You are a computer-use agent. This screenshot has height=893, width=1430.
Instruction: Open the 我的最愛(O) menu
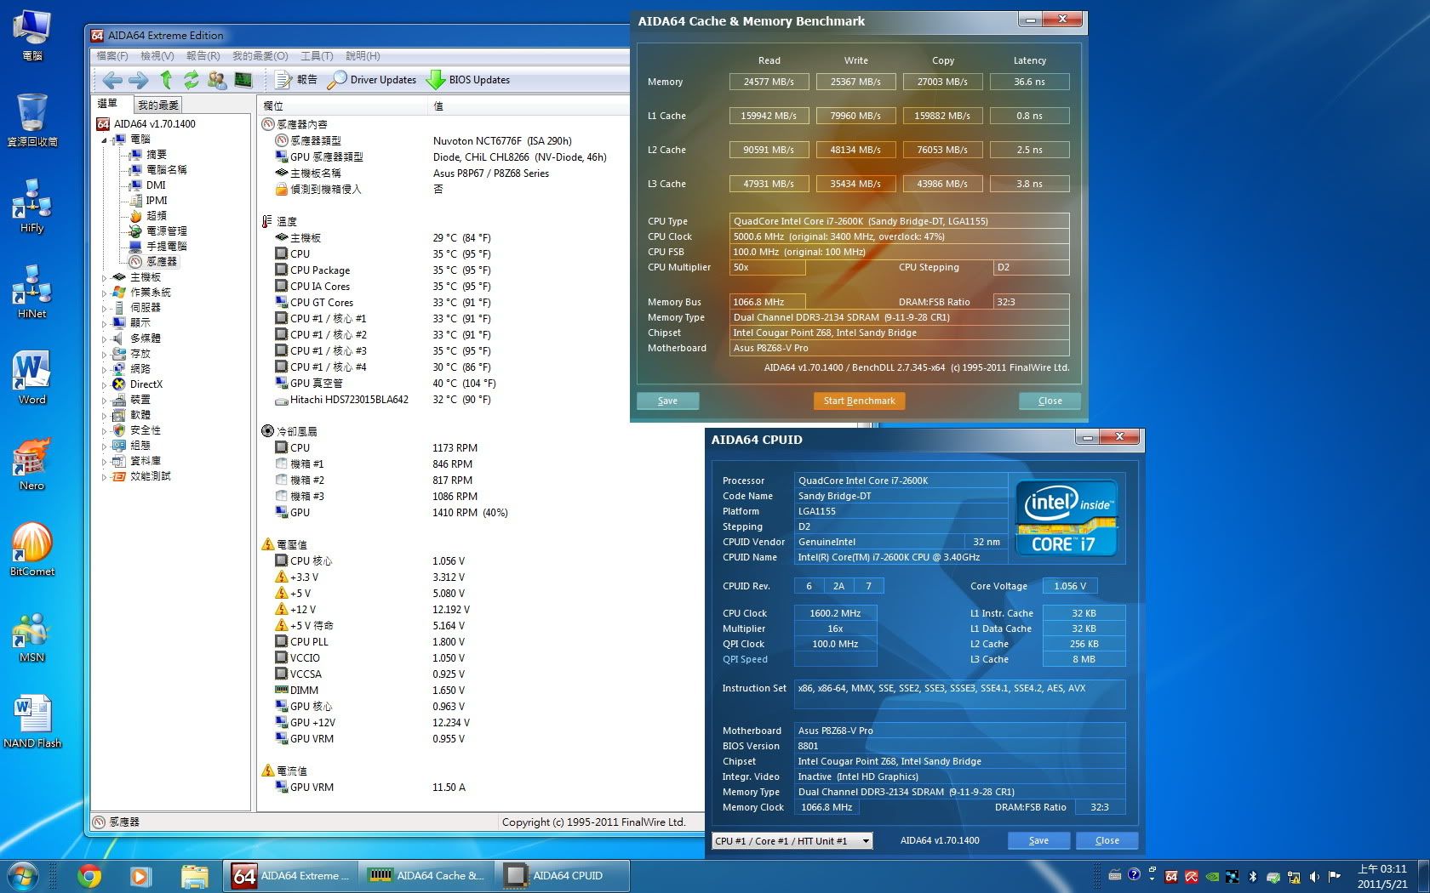(260, 56)
